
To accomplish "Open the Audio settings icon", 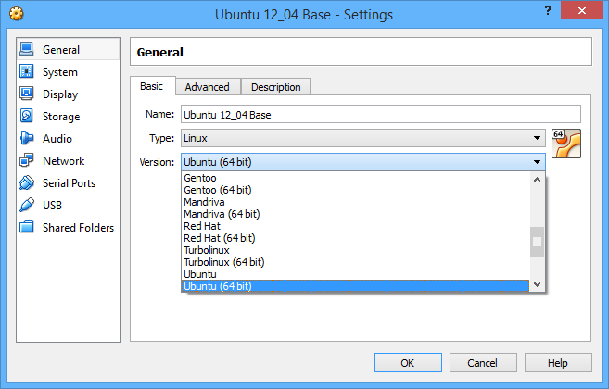I will [27, 139].
